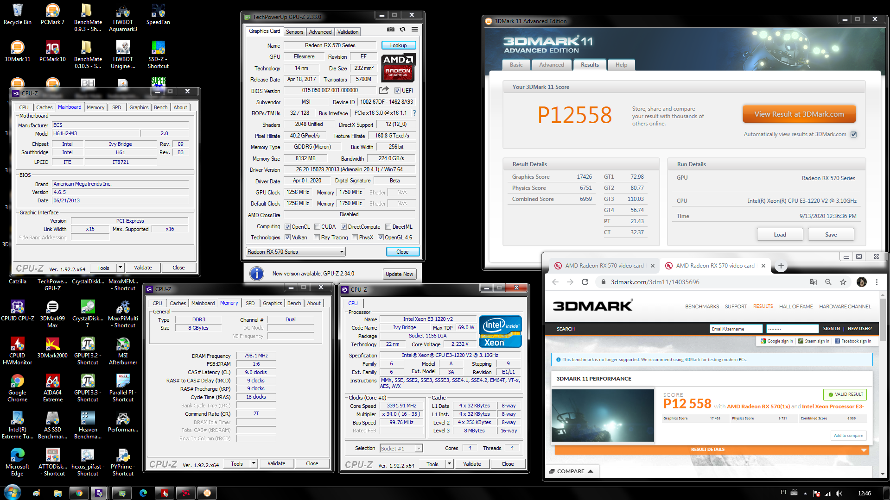The height and width of the screenshot is (500, 890).
Task: Open PCMark 7 desktop icon
Action: click(x=52, y=14)
